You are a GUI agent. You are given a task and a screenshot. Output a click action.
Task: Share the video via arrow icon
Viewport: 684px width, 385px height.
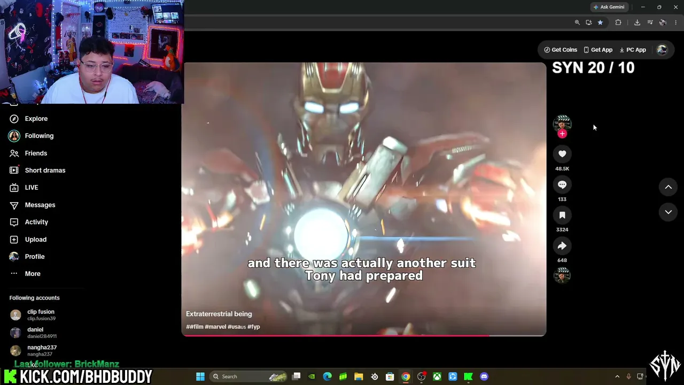(562, 246)
